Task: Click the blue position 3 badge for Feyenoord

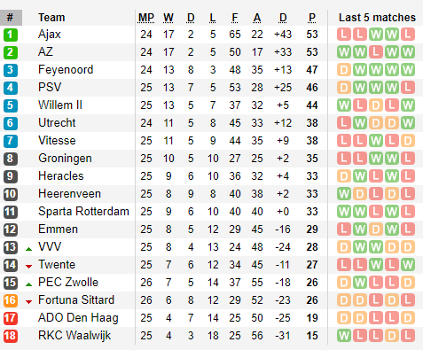Action: [x=11, y=70]
